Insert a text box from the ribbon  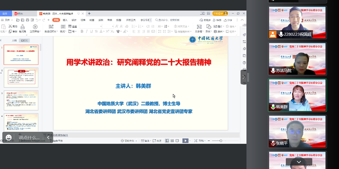pyautogui.click(x=198, y=29)
